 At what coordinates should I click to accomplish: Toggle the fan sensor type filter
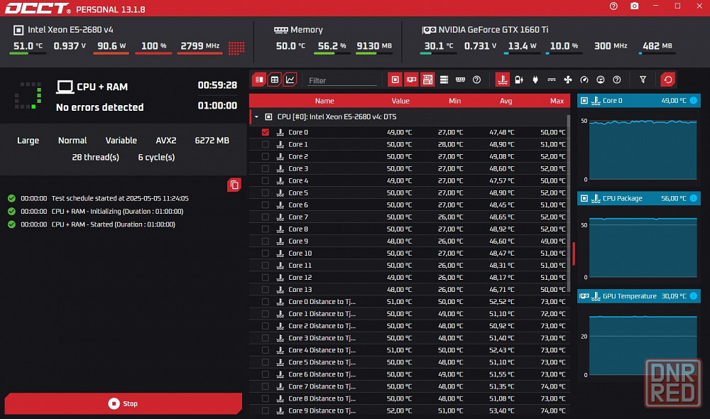click(568, 80)
